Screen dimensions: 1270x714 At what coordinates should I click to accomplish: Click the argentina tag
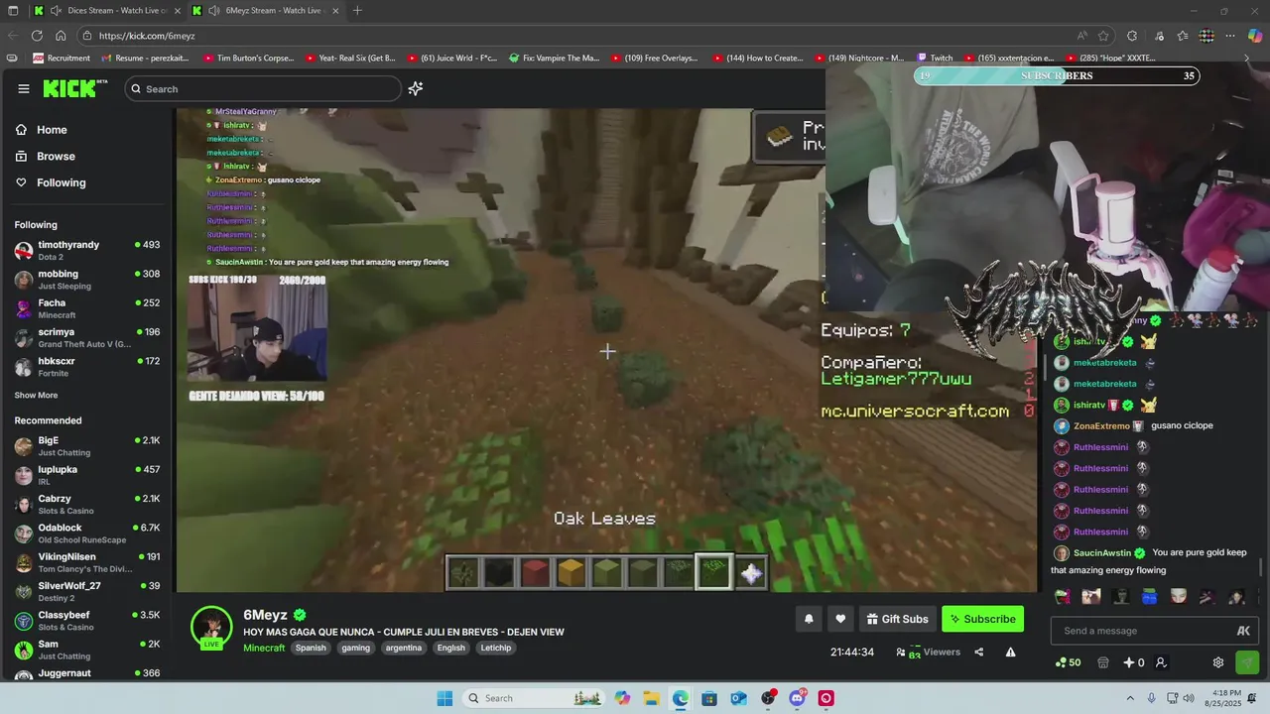404,648
